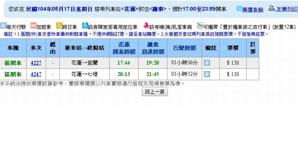Click the daily-service icon in train 4227 row
Viewport: 298px width, 152px height.
tap(207, 63)
